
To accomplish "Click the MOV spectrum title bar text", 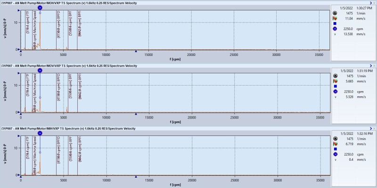I will 69,66.
